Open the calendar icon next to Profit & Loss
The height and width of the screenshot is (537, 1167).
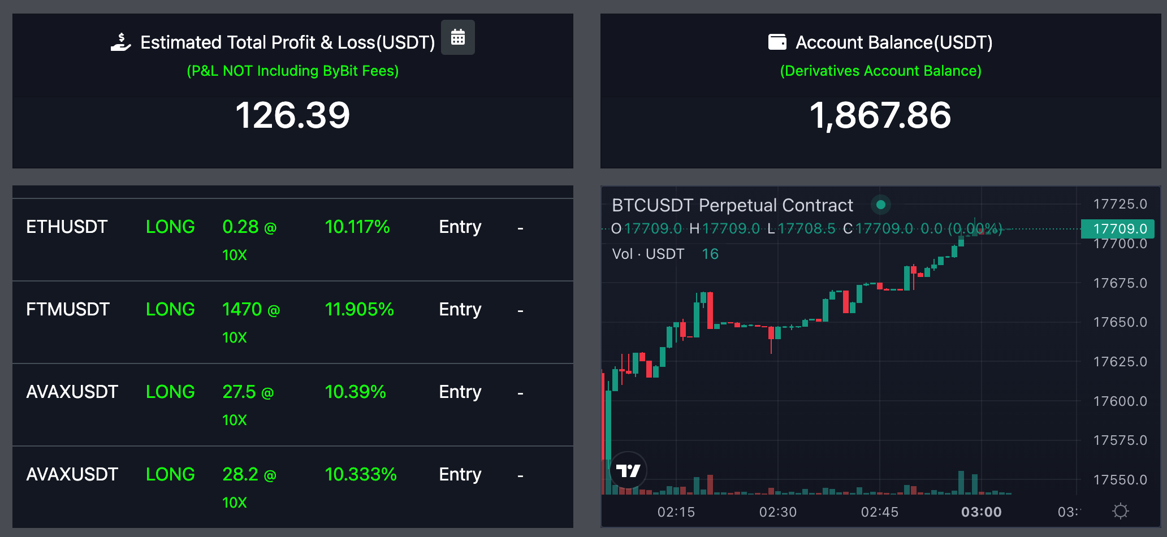[457, 37]
